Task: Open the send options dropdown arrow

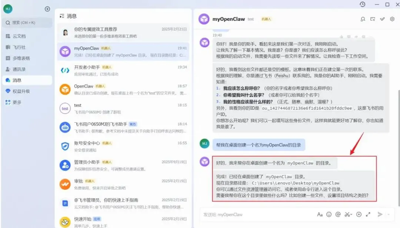Action: pyautogui.click(x=389, y=214)
